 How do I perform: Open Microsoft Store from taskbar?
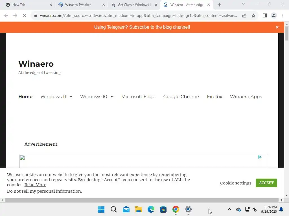pos(163,209)
